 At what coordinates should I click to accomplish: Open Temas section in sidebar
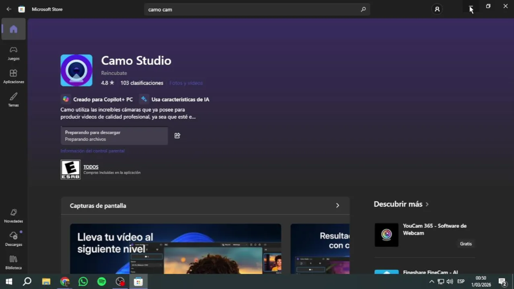tap(14, 100)
